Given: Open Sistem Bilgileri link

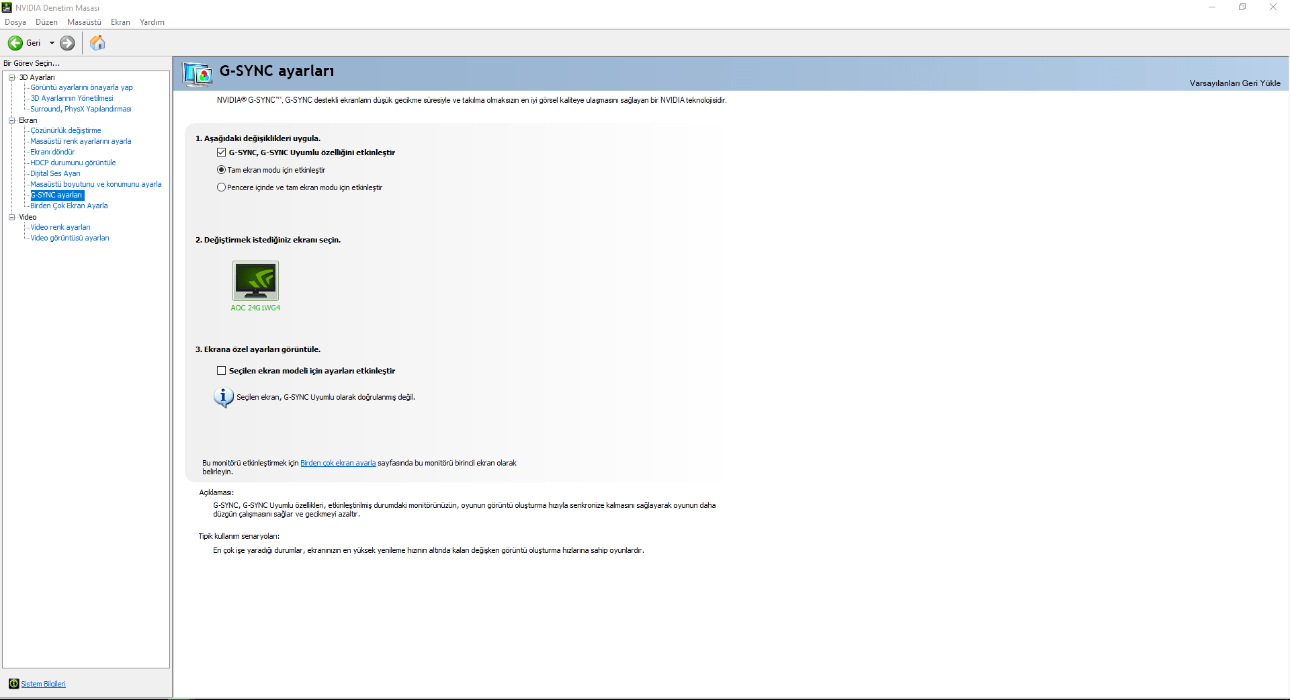Looking at the screenshot, I should click(43, 684).
